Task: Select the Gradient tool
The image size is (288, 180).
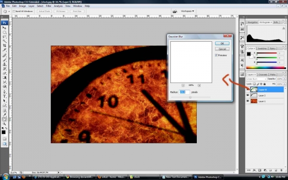Action: click(4, 77)
